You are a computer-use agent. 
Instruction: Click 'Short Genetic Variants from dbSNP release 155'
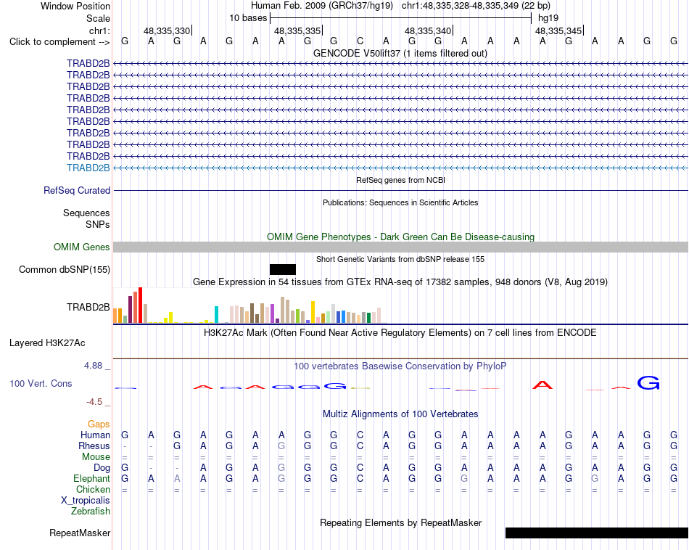400,259
